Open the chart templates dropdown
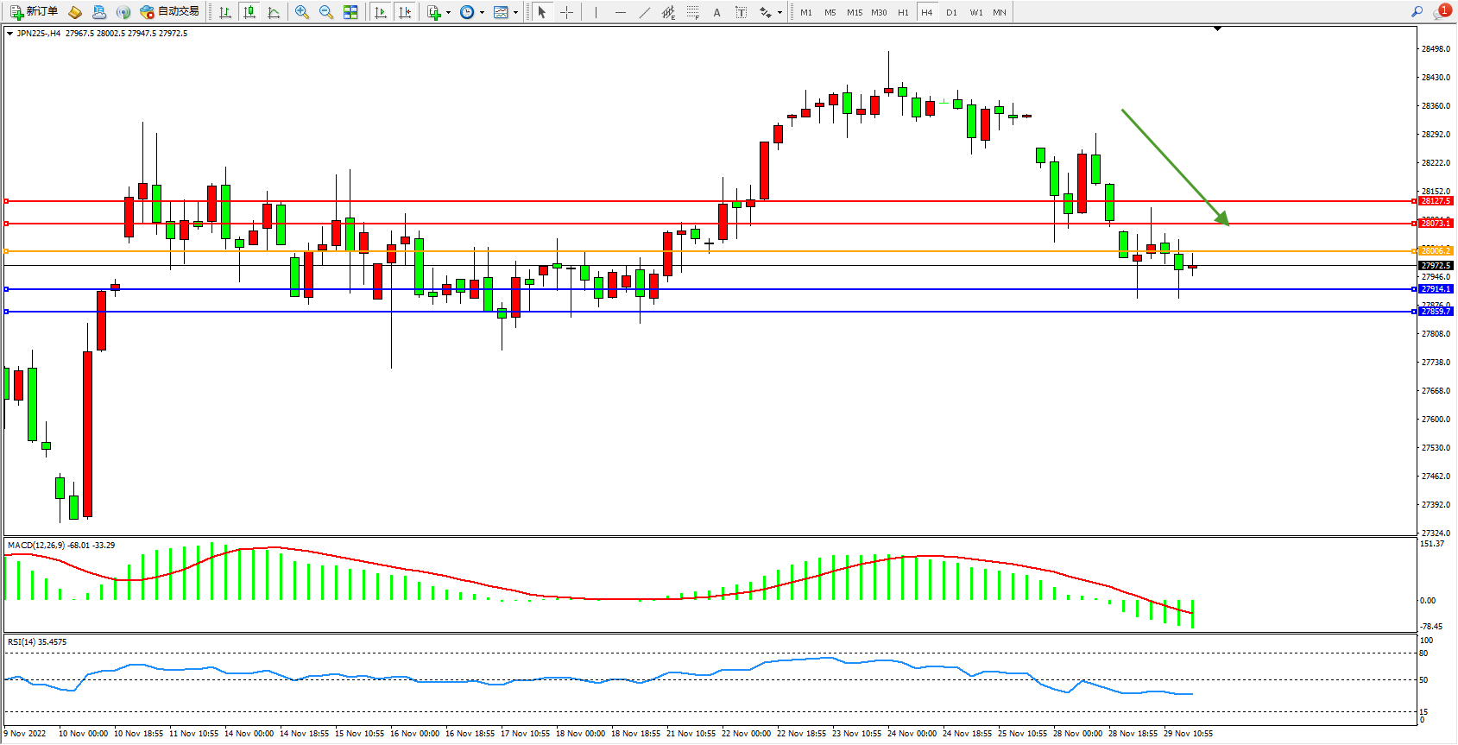This screenshot has width=1458, height=745. click(505, 12)
